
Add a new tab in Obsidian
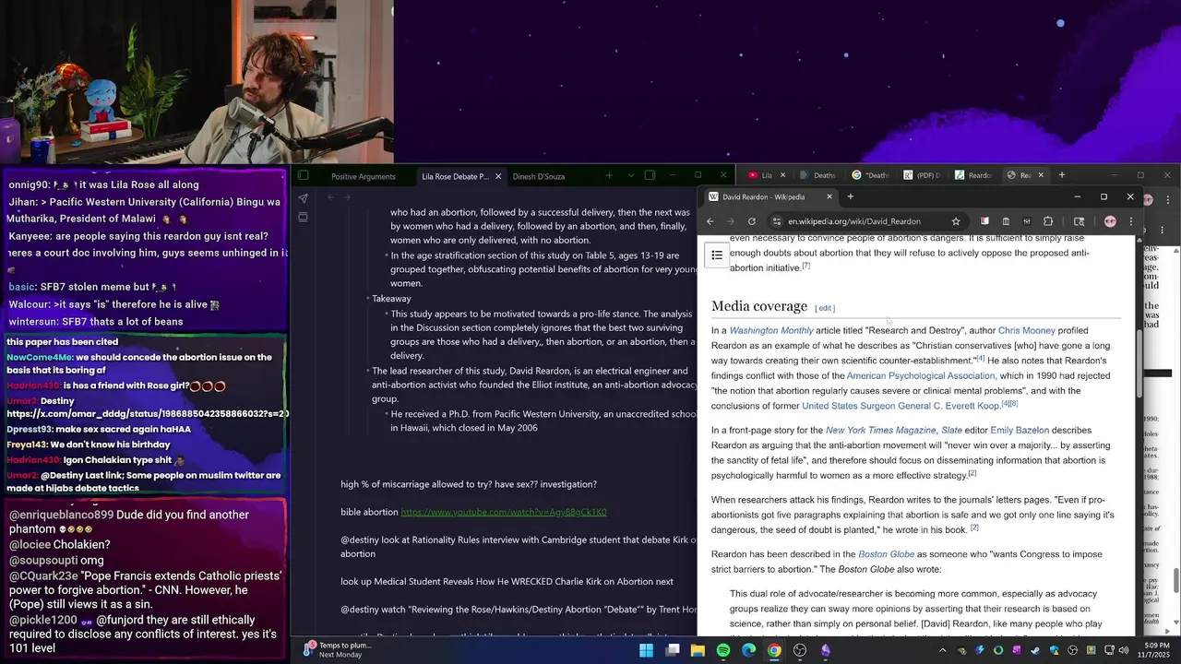[609, 175]
